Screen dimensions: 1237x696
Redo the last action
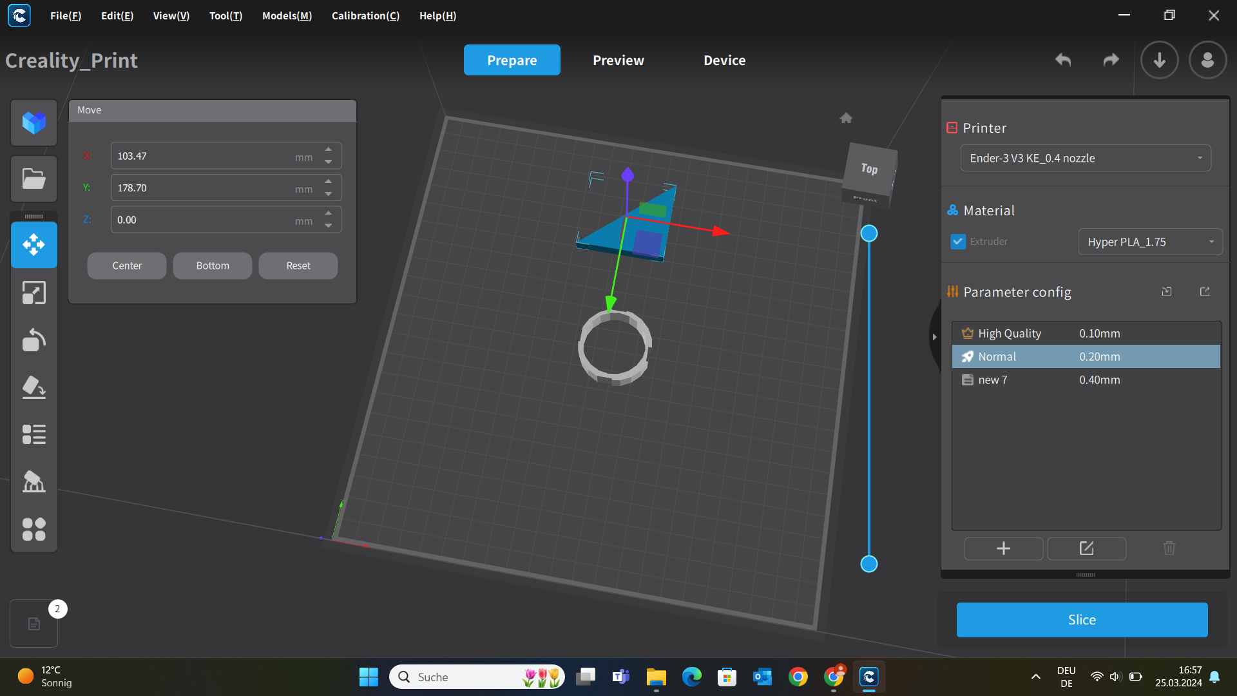point(1111,60)
